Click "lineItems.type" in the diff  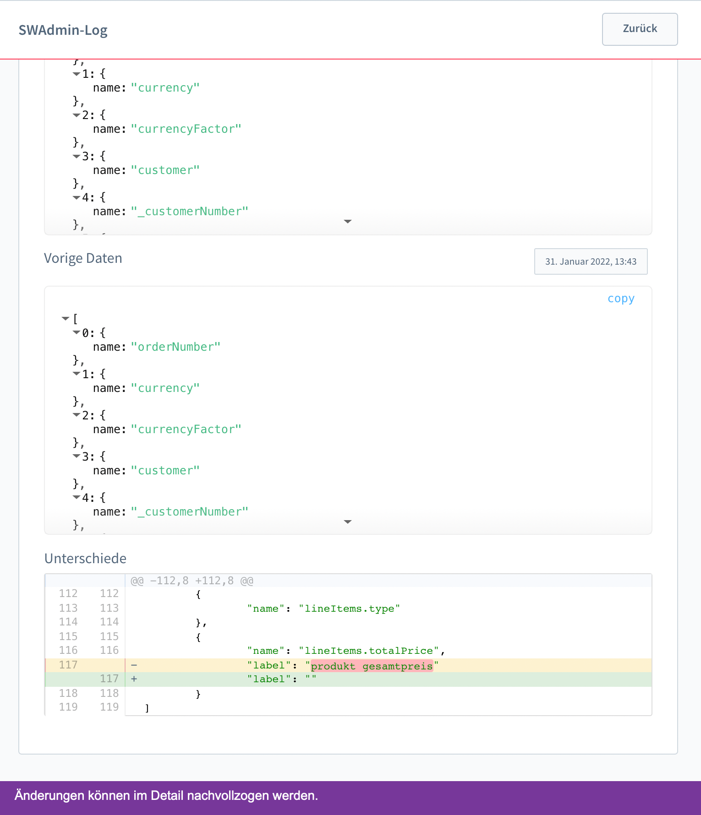click(x=349, y=609)
